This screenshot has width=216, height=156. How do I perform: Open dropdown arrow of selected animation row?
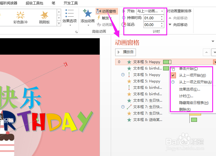[215, 62]
